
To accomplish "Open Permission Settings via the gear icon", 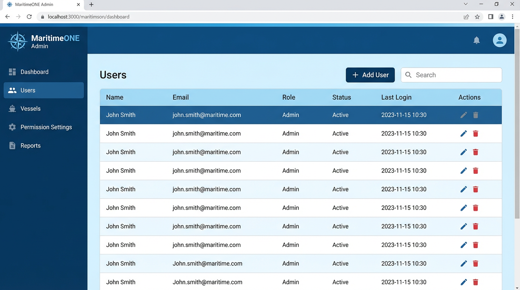I will pos(12,127).
